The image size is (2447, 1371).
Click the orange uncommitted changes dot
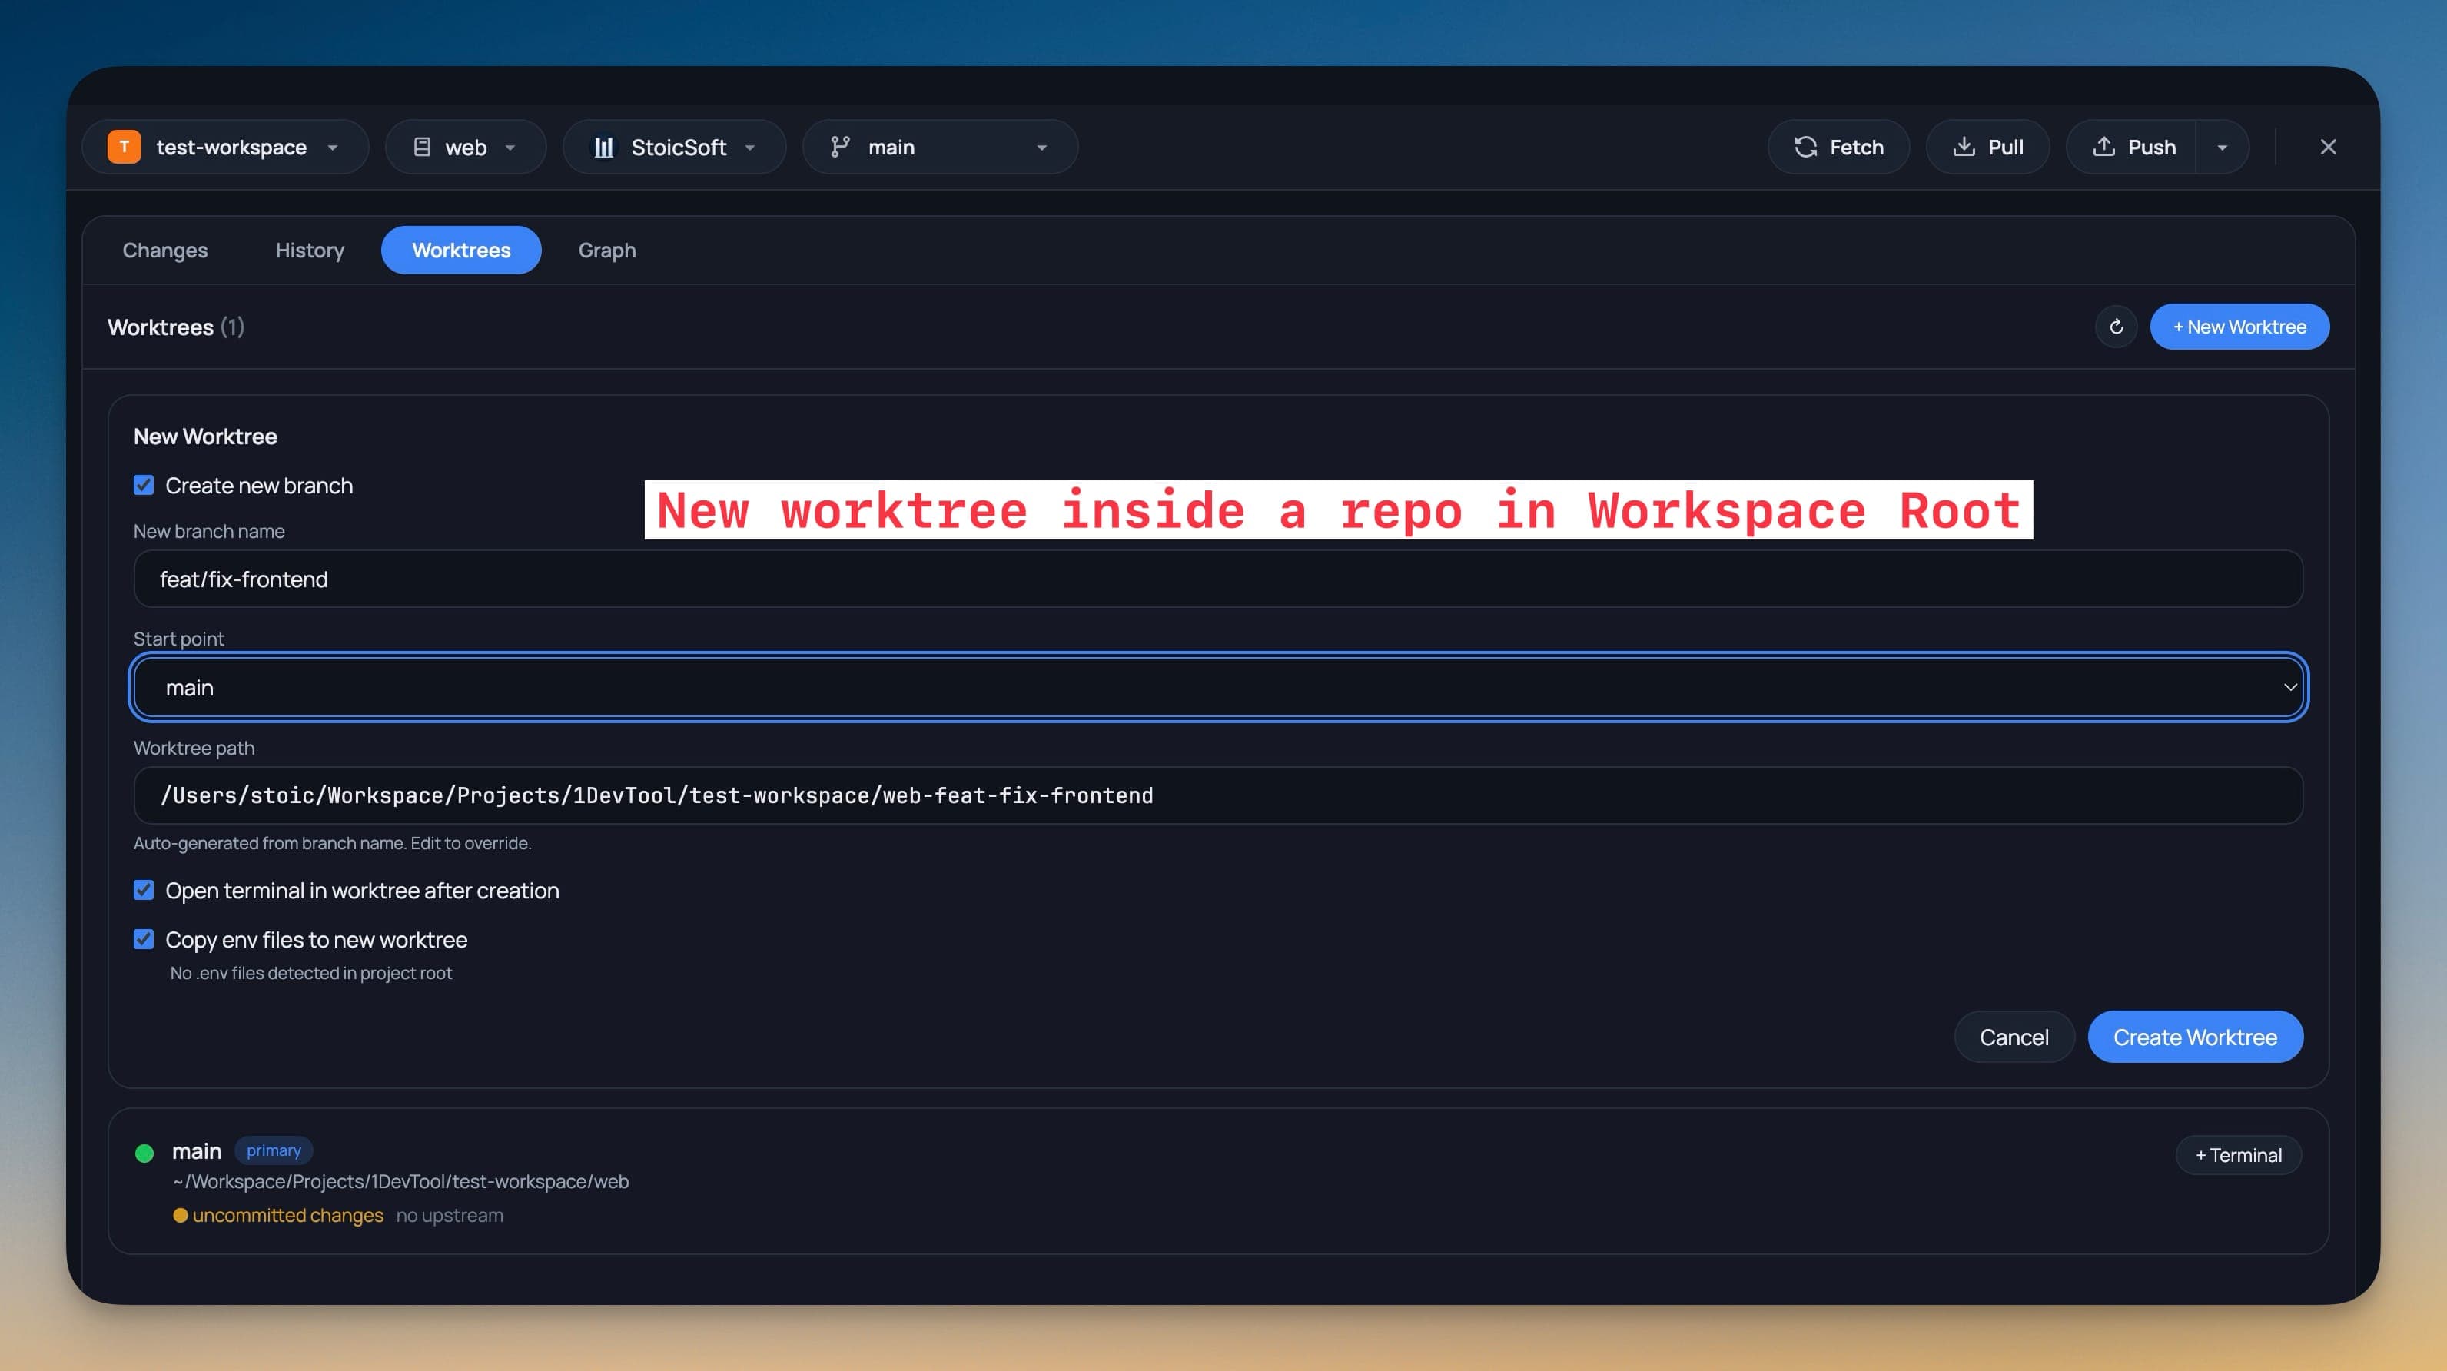(180, 1215)
